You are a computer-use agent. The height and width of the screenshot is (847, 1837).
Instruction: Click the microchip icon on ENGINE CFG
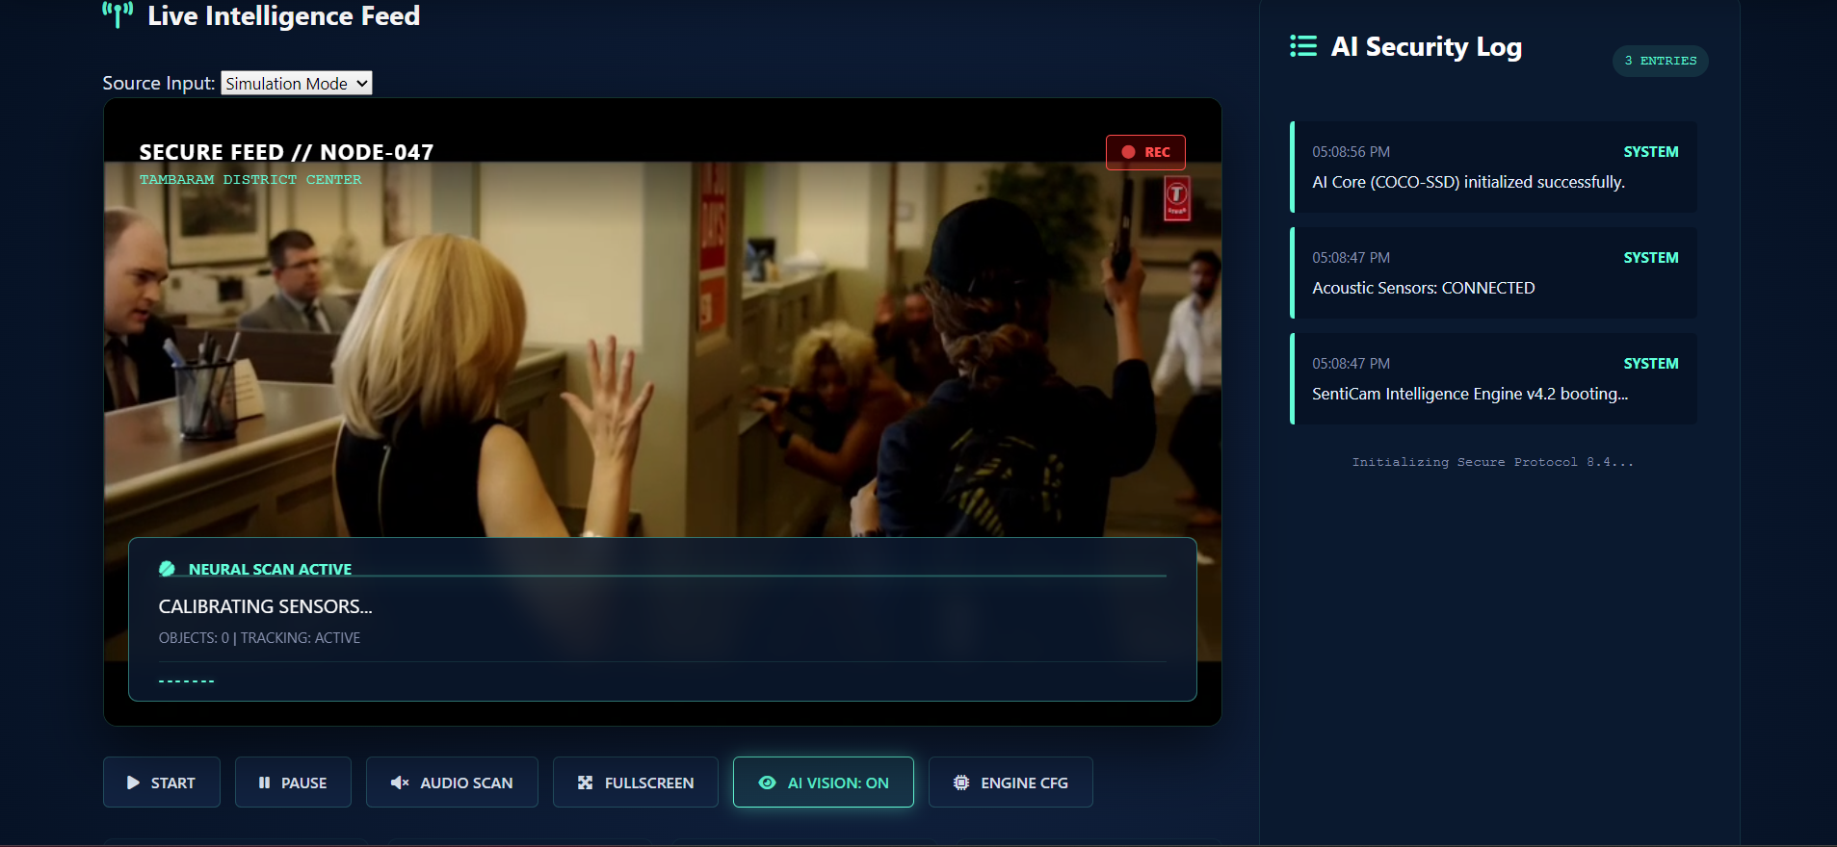(961, 783)
